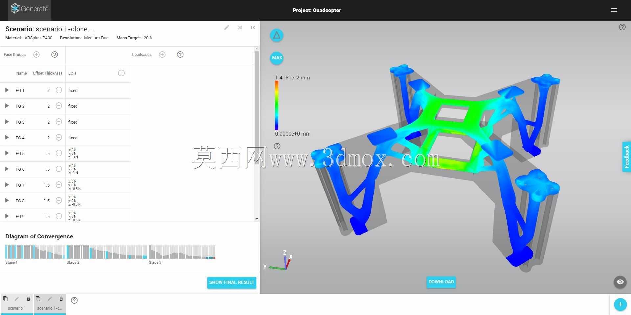This screenshot has height=315, width=631.
Task: Open viewport help in top-right corner
Action: click(622, 27)
